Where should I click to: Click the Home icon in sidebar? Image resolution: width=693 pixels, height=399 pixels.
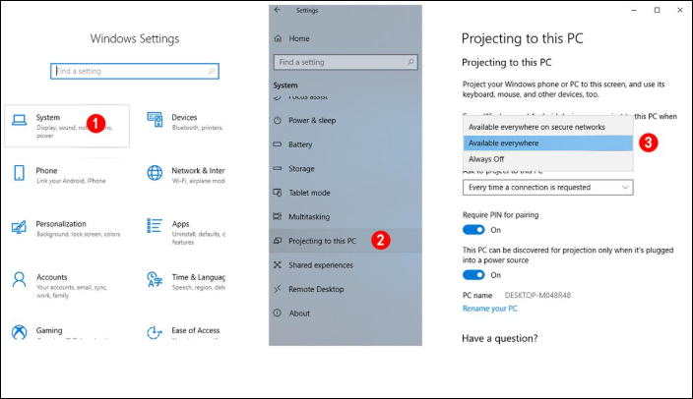point(279,38)
